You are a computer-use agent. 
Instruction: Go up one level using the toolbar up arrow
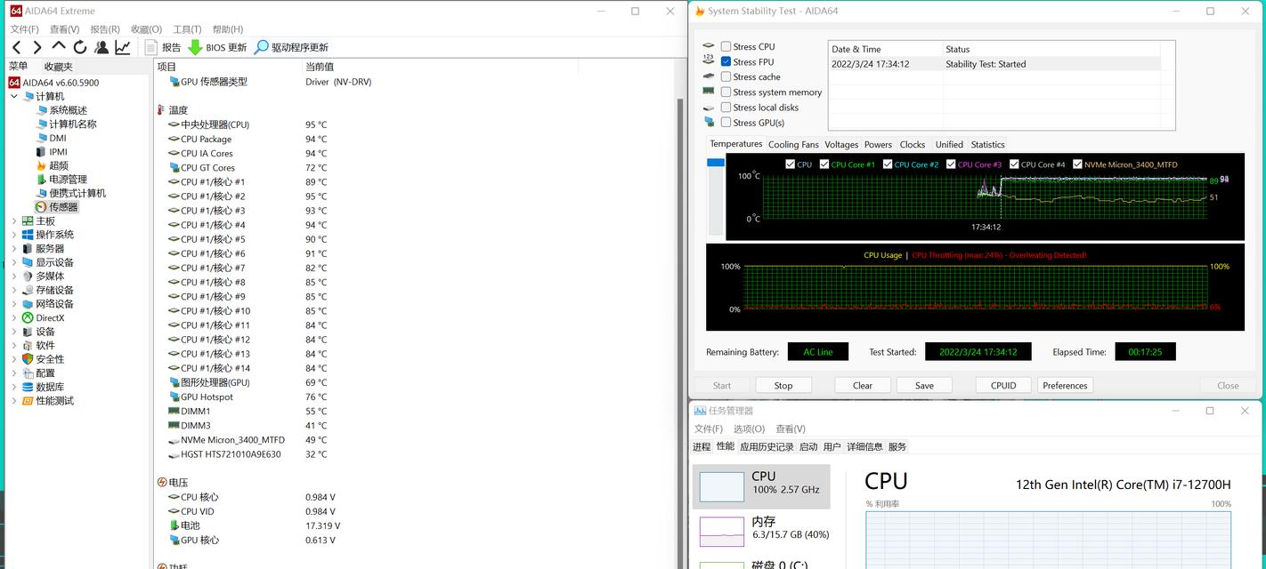click(x=59, y=46)
